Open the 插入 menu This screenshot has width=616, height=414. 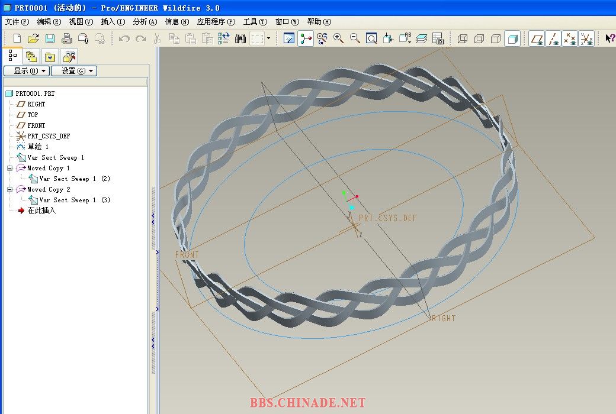click(x=113, y=22)
